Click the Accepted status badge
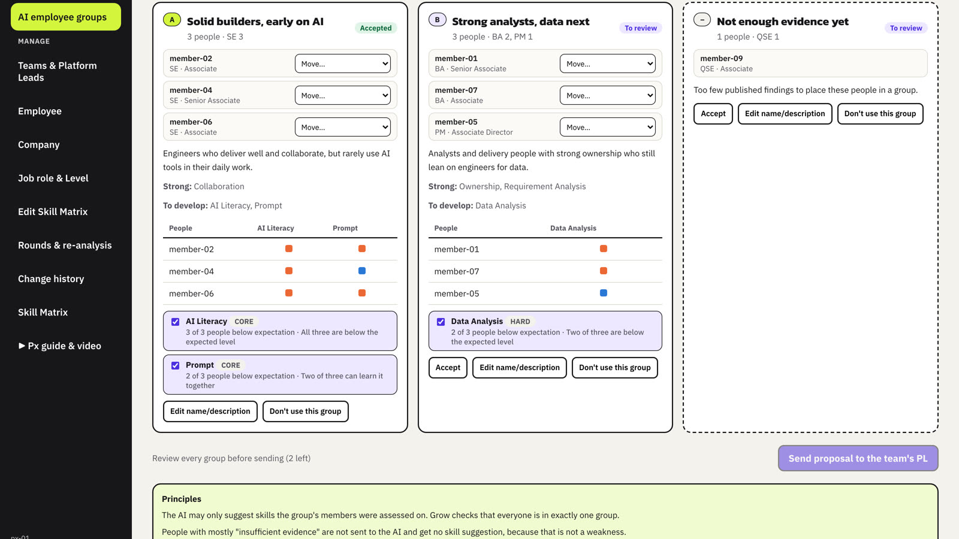 (x=376, y=28)
